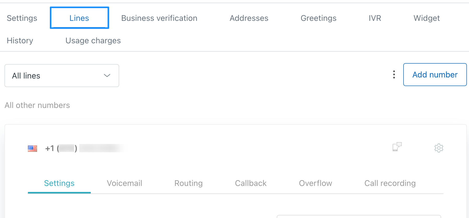Open the three-dot more options menu
This screenshot has width=469, height=218.
[394, 75]
